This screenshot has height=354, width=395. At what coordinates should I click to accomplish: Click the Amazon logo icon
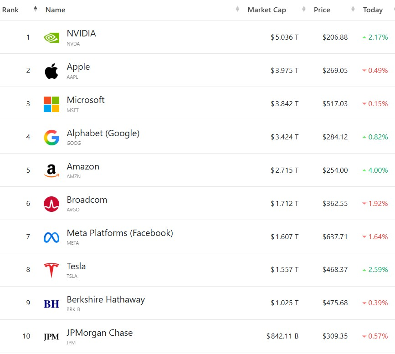(51, 171)
